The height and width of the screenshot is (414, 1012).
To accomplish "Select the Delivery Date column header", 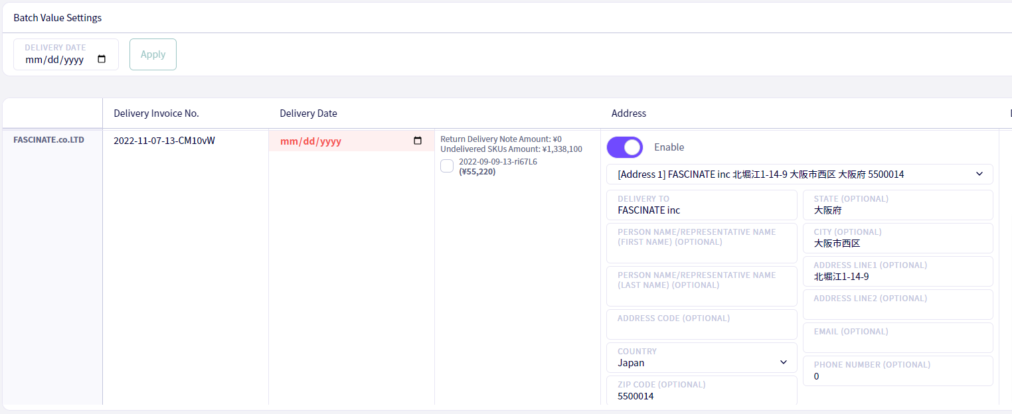I will 308,113.
